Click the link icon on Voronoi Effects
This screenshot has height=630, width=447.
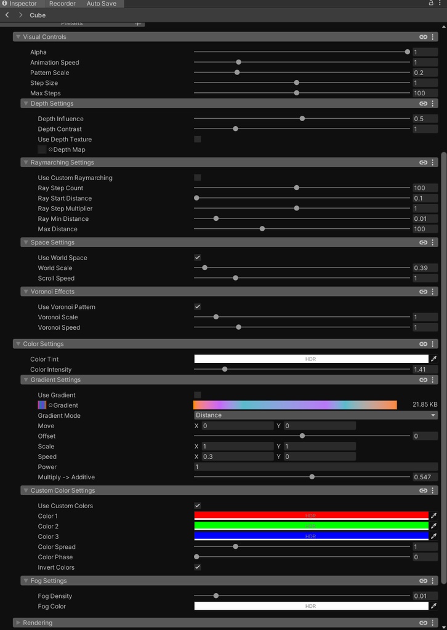pos(423,291)
